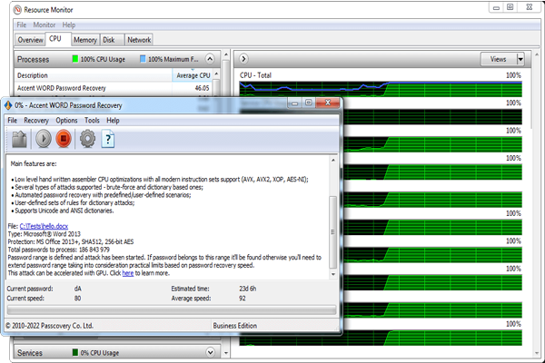Click Current speed value 80
Viewport: 545px width, 363px height.
pyautogui.click(x=77, y=299)
